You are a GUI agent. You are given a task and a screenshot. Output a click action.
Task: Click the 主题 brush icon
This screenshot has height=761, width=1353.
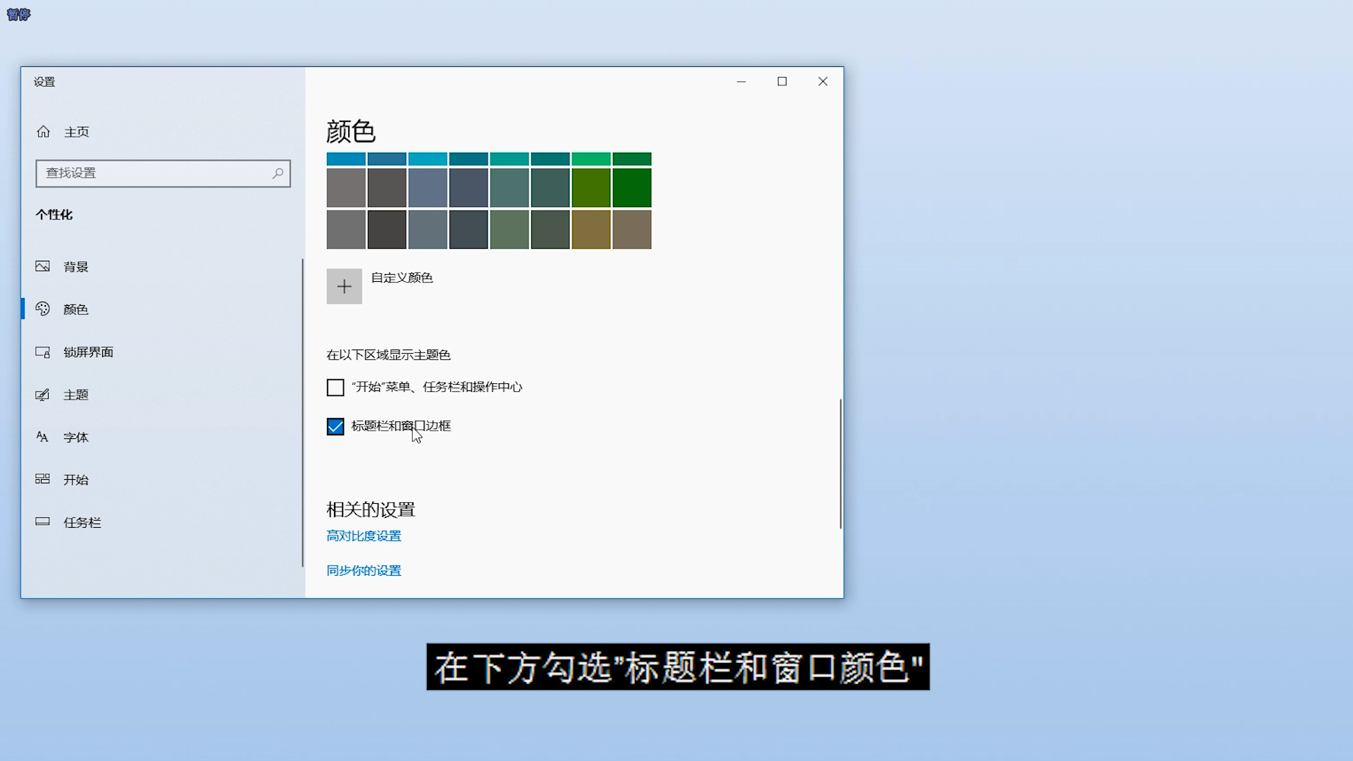(x=43, y=395)
